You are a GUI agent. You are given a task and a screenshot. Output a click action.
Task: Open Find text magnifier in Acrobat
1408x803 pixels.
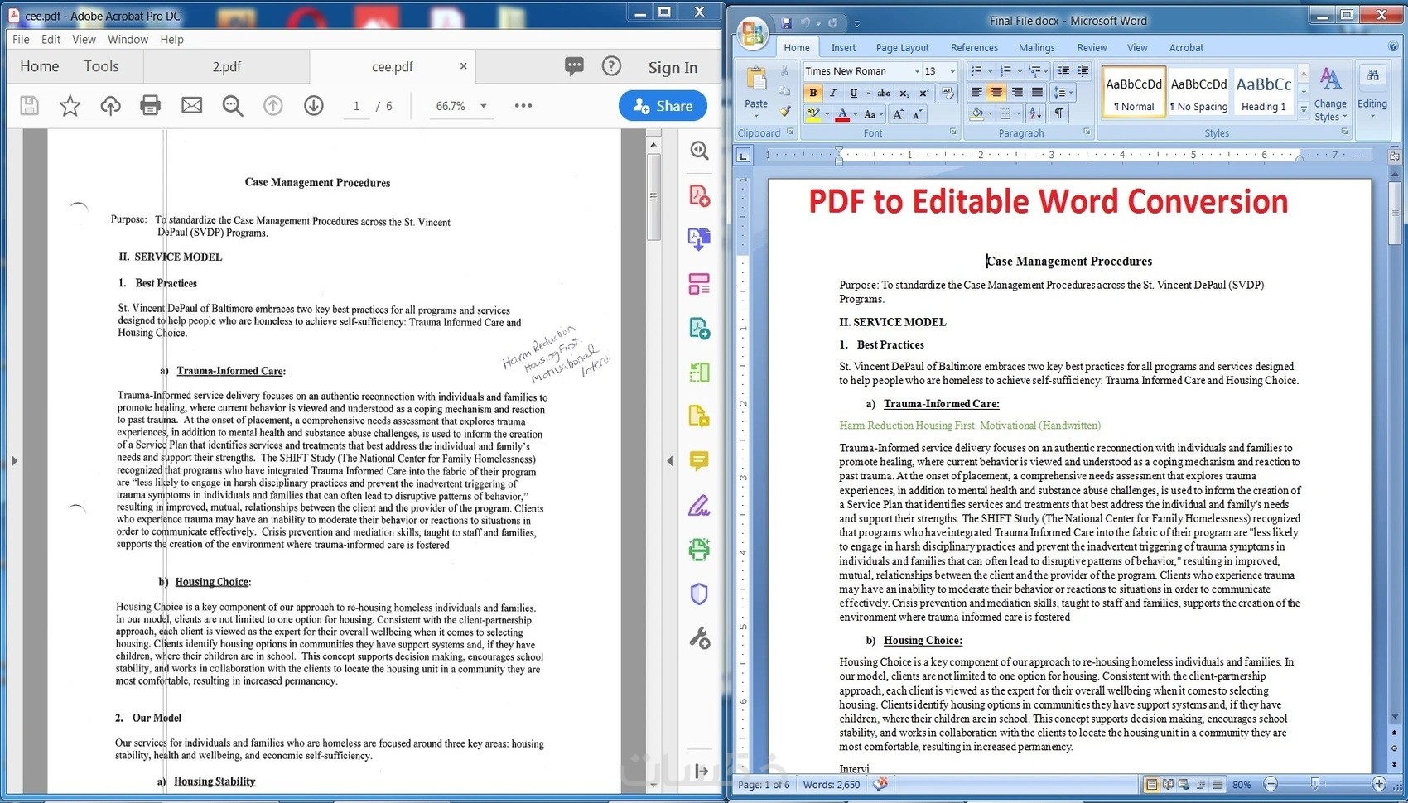[233, 106]
